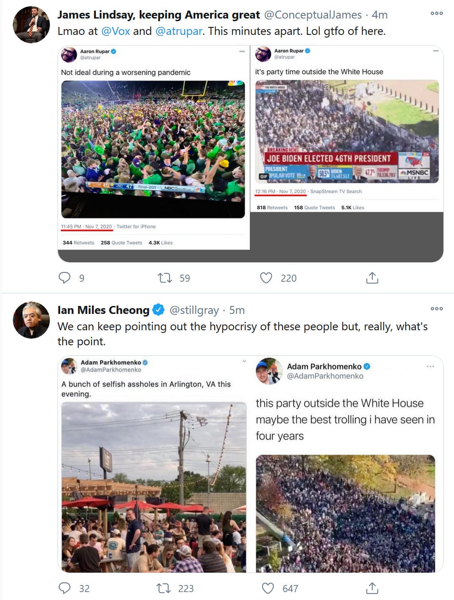This screenshot has height=600, width=454.
Task: Reply to James Lindsay's tweet
Action: click(x=65, y=278)
